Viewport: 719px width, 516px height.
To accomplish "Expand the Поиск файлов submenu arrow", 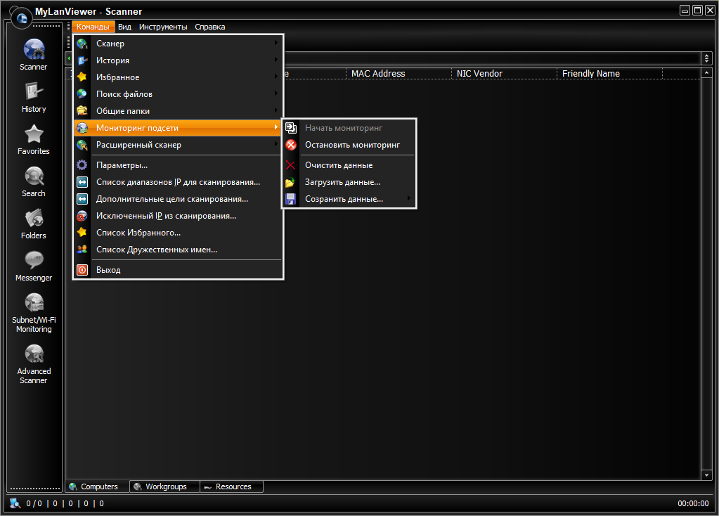I will coord(276,93).
